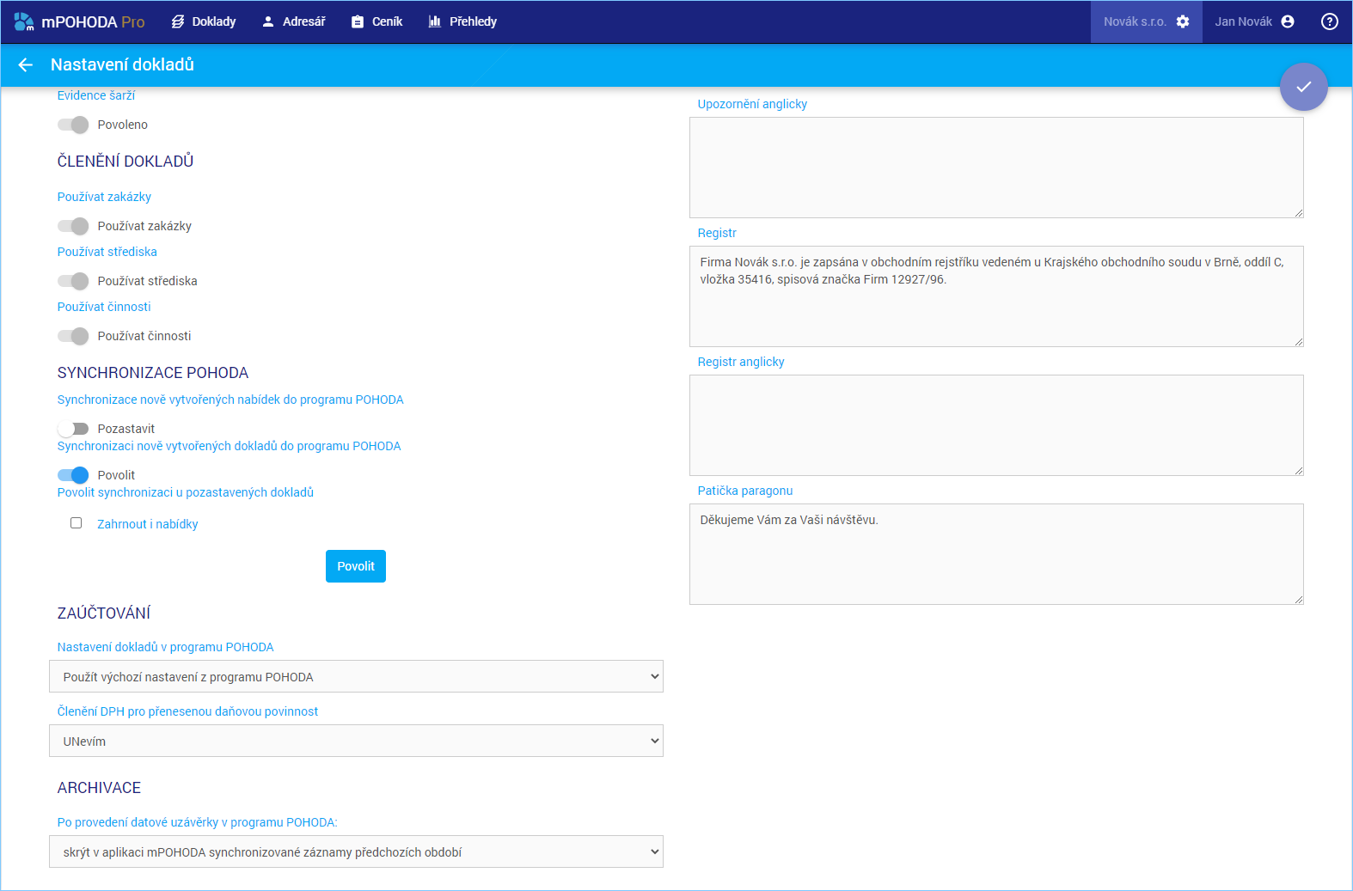
Task: Click inside the Registr text area
Action: 996,296
